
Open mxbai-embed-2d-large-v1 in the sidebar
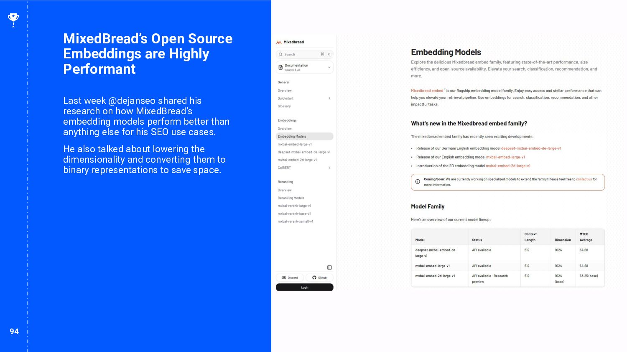point(297,160)
